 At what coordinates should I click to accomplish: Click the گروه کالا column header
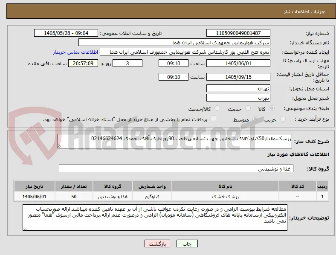point(113,186)
